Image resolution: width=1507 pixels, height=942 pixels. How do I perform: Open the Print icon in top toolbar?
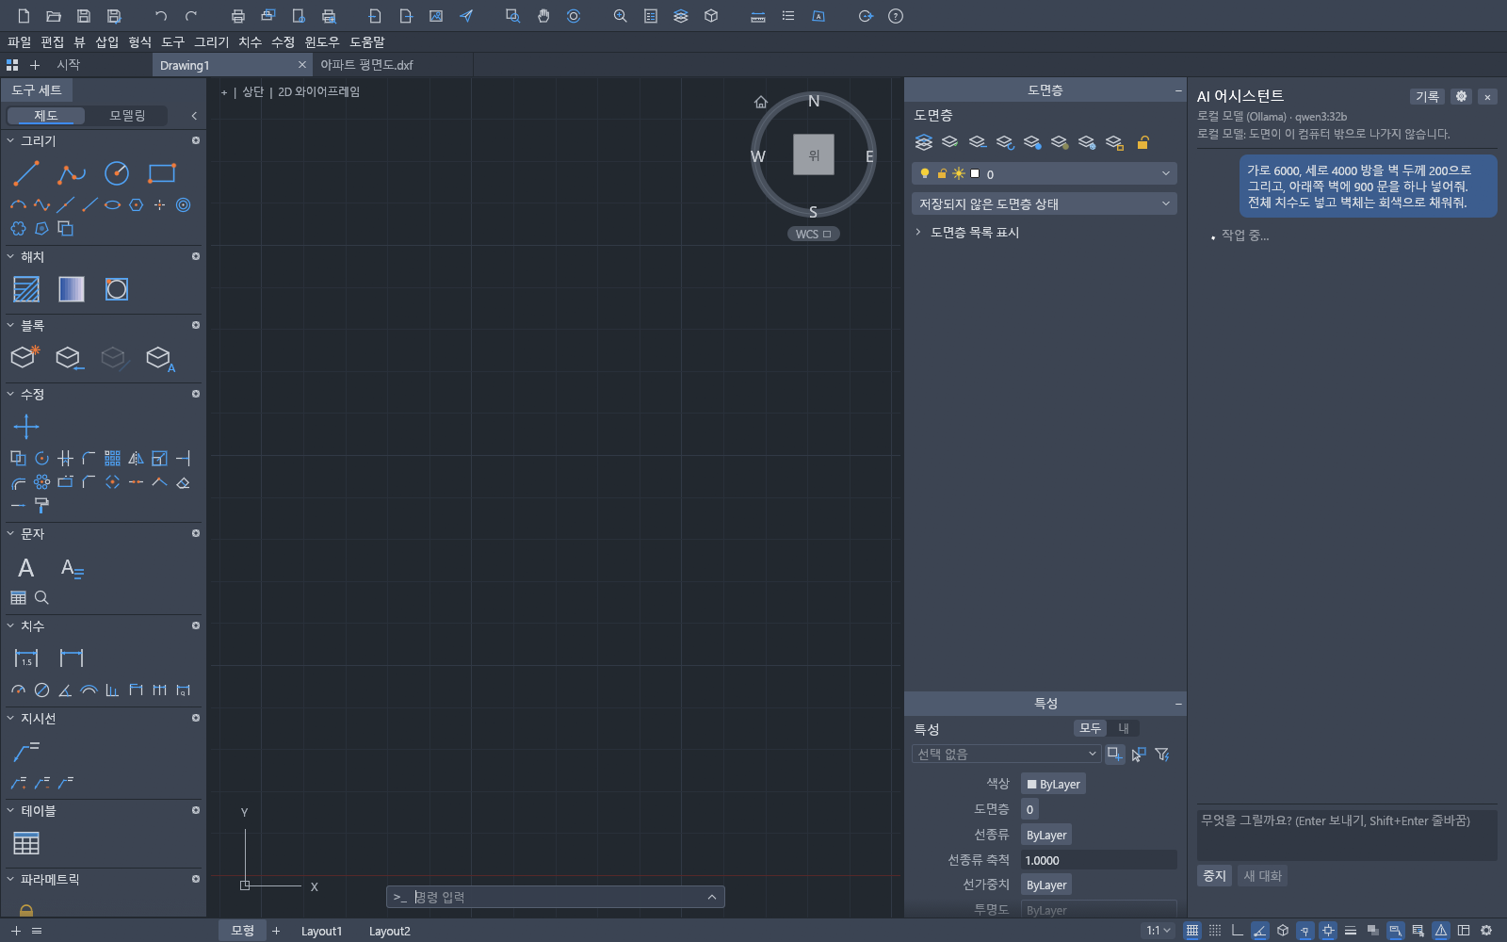238,16
